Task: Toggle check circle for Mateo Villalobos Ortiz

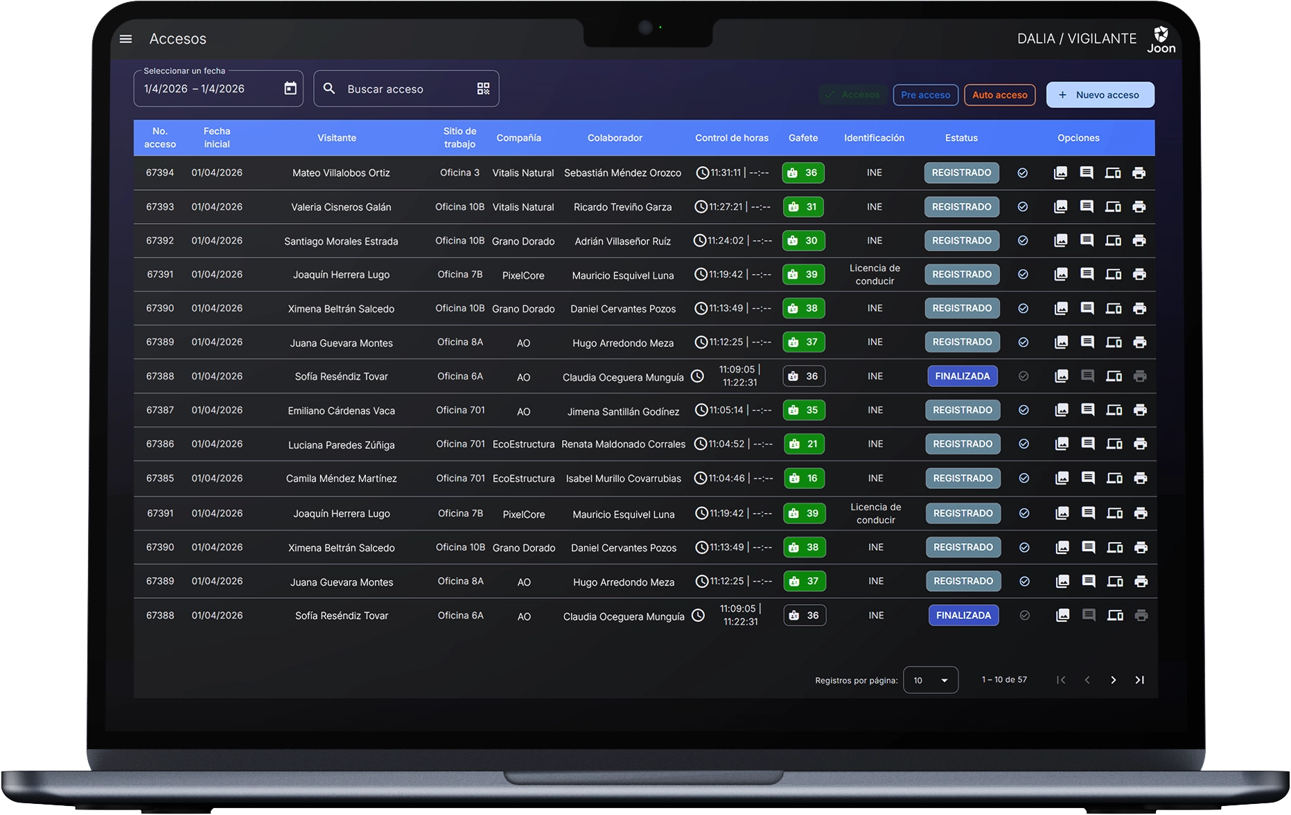Action: 1022,173
